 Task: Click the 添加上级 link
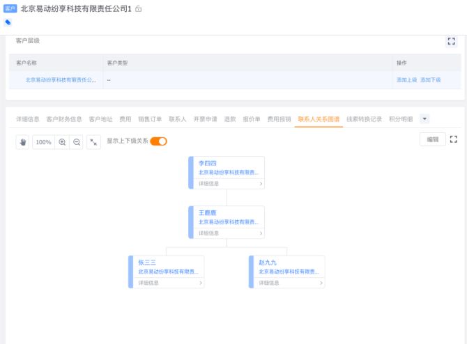(406, 80)
